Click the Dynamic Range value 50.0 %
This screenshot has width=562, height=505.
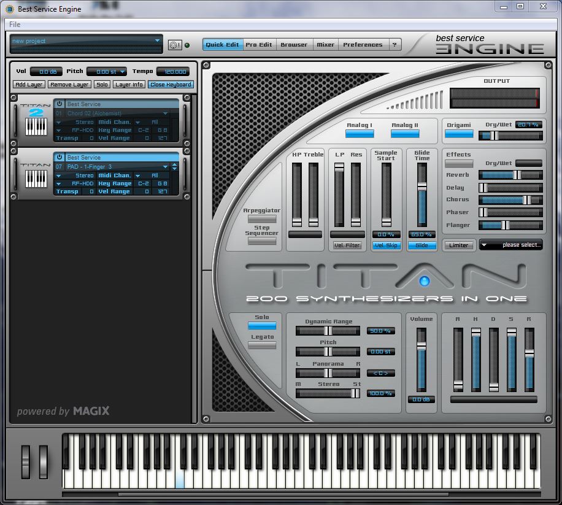380,331
